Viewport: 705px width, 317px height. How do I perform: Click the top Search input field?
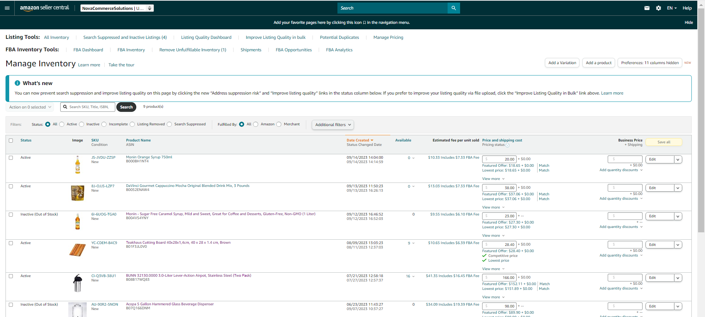[x=393, y=8]
